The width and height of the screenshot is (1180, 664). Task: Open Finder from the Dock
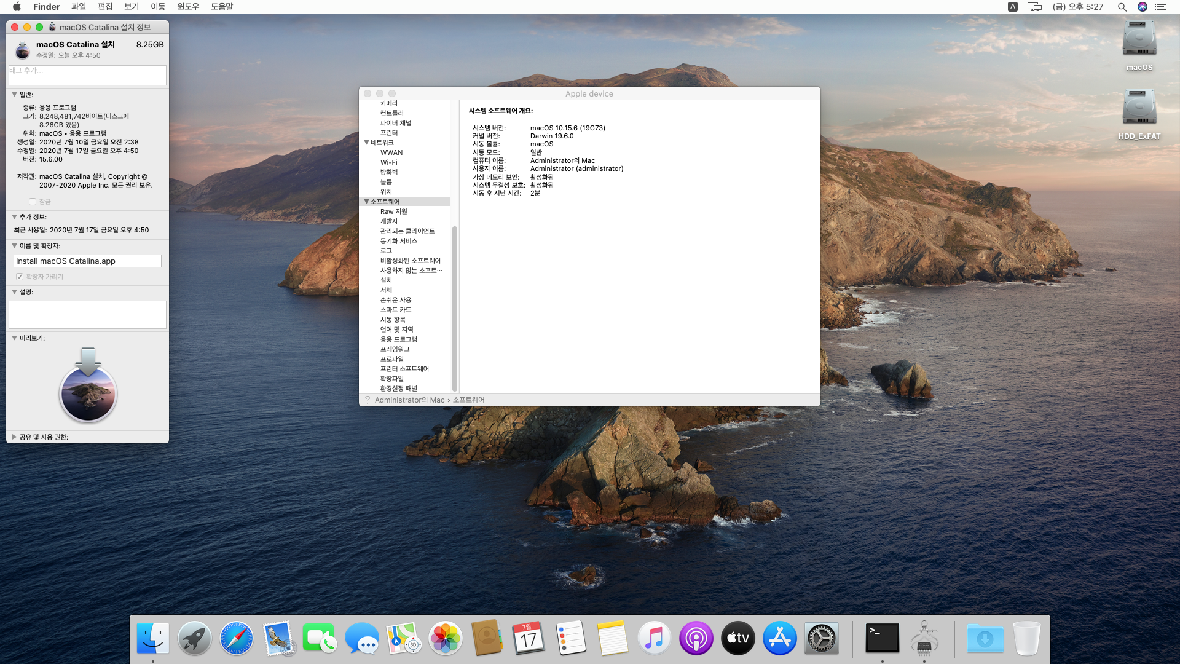click(x=153, y=638)
